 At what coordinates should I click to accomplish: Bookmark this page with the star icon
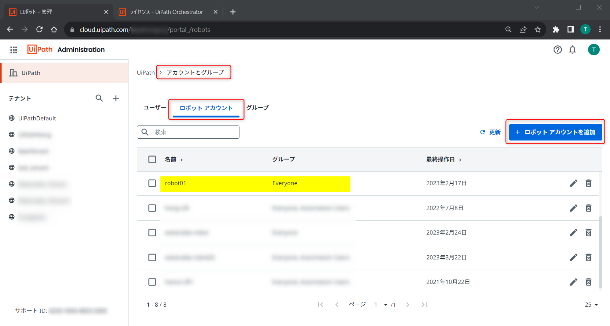[538, 30]
